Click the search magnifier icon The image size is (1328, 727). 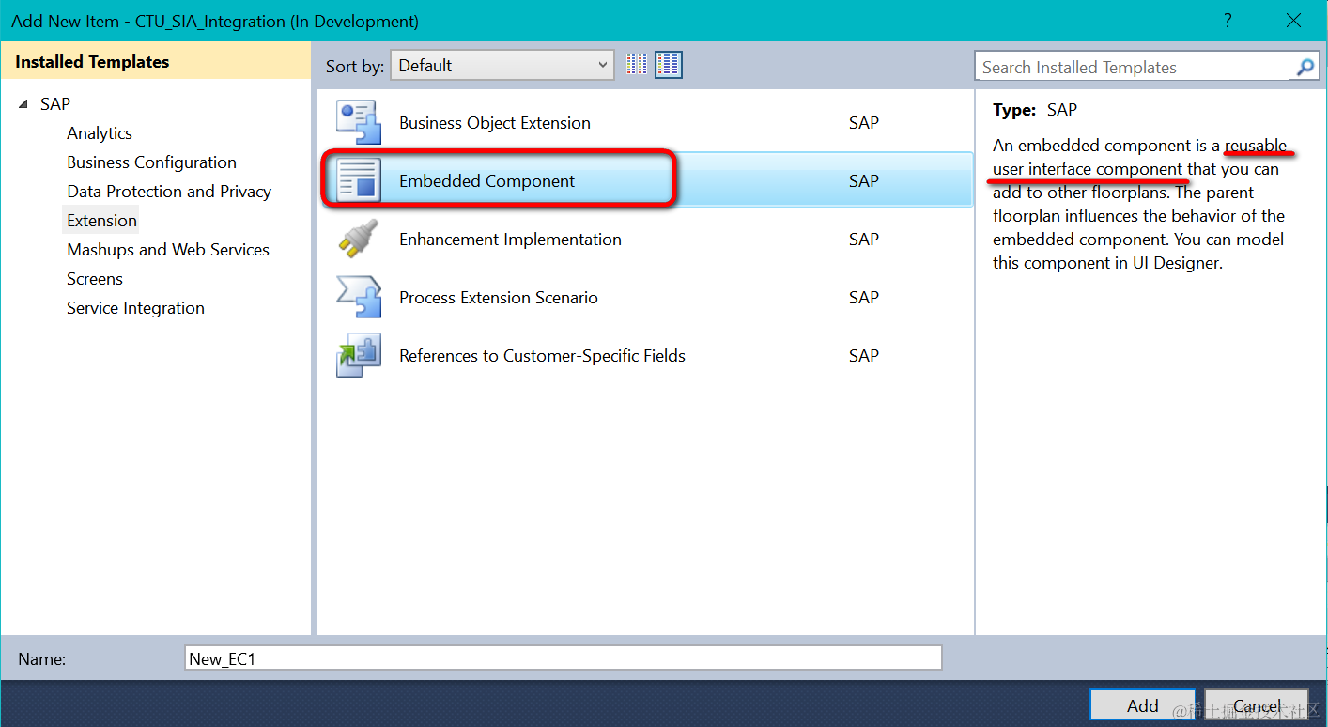[x=1305, y=67]
